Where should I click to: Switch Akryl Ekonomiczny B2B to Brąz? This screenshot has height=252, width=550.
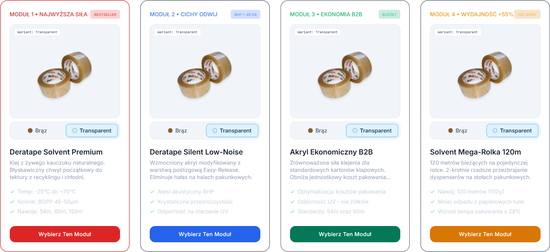click(x=317, y=131)
